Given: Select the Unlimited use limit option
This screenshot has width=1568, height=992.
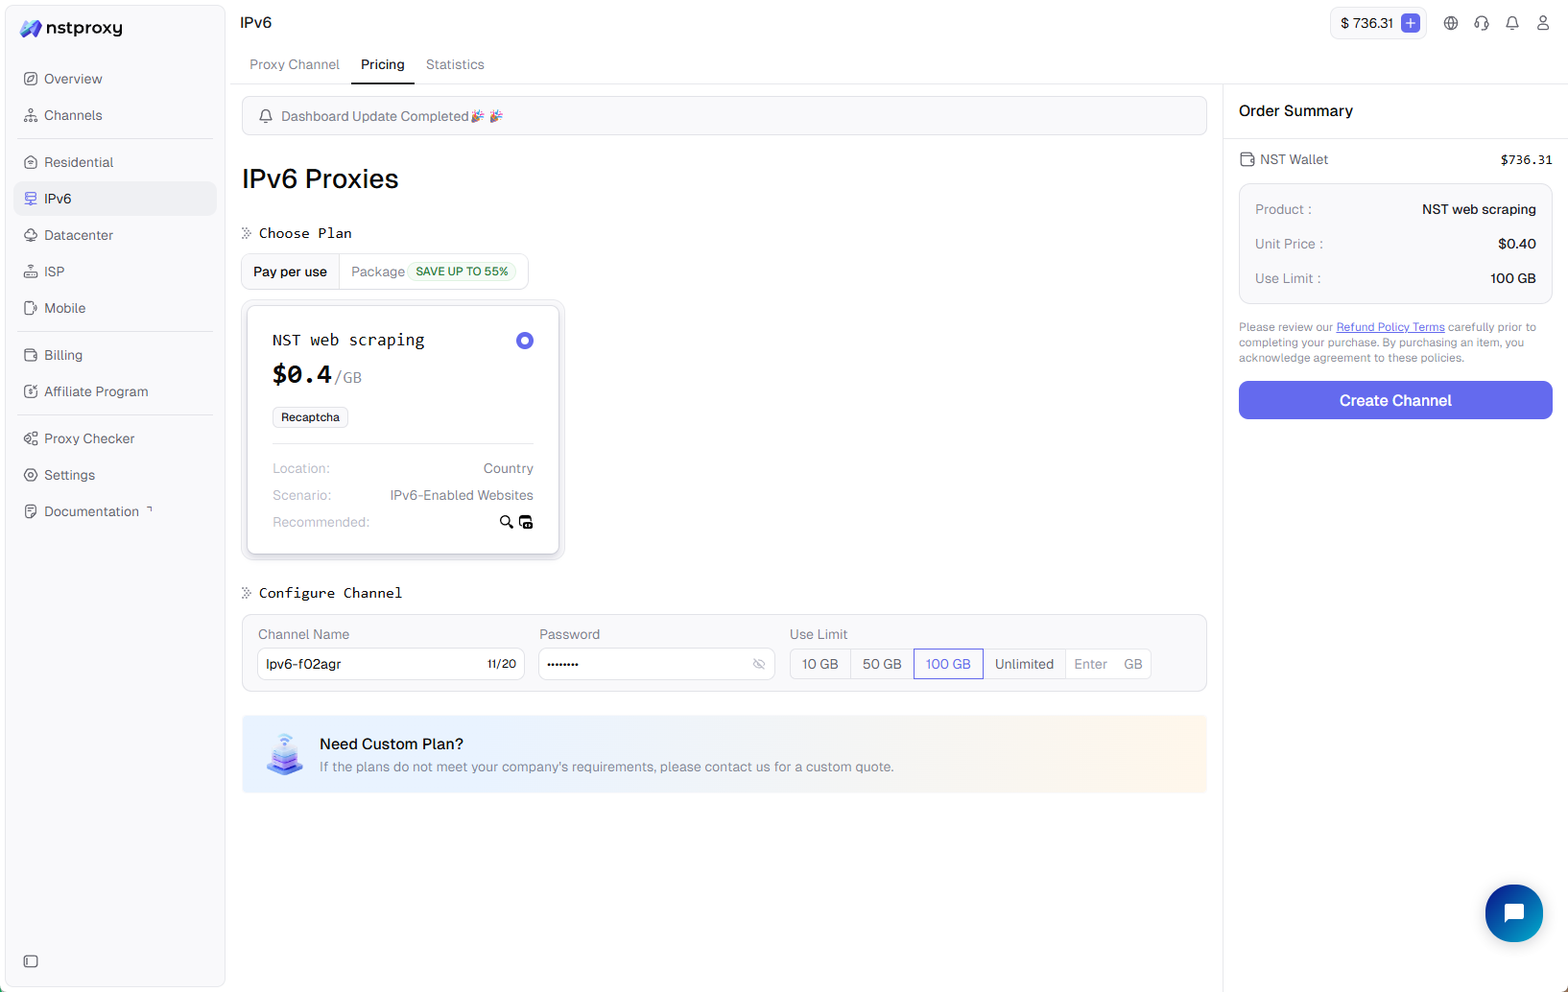Looking at the screenshot, I should [1024, 664].
